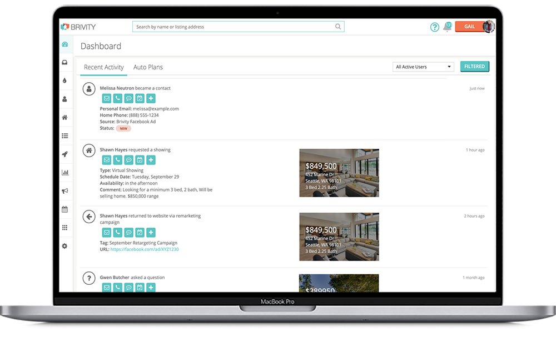The height and width of the screenshot is (337, 556).
Task: Click the flame leads icon in sidebar
Action: pyautogui.click(x=64, y=81)
